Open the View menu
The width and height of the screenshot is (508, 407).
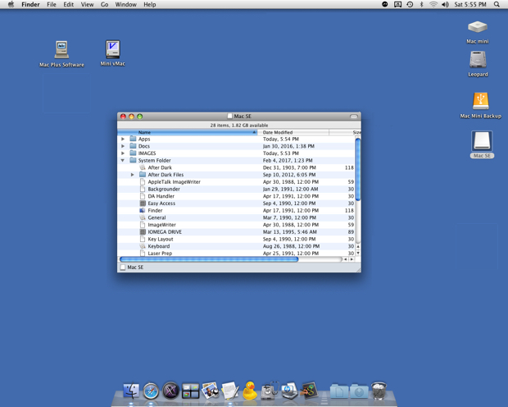[87, 5]
